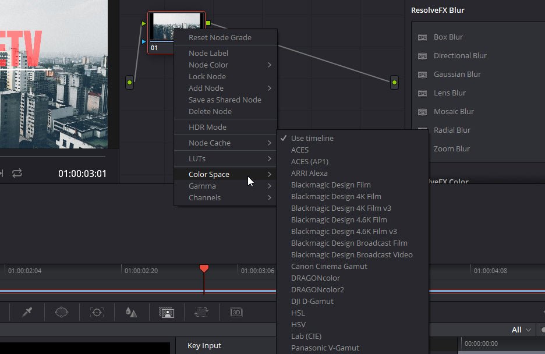
Task: Click node 01 green RGB input
Action: pos(144,23)
